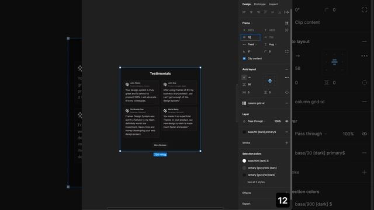Click the base/00 [dark] primary$ fill label
Screen dimensions: 374x210
[262, 132]
